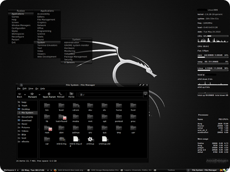Click the Forward arrow in File Manager
230x172 pixels.
click(32, 94)
